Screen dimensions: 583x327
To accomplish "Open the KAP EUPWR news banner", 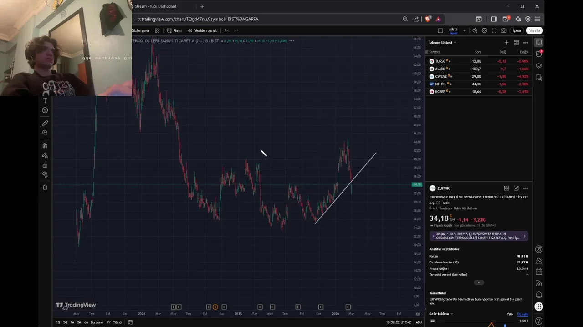I will pyautogui.click(x=479, y=236).
